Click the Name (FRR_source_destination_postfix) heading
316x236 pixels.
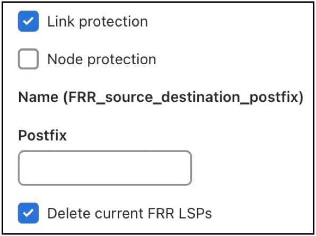point(161,98)
